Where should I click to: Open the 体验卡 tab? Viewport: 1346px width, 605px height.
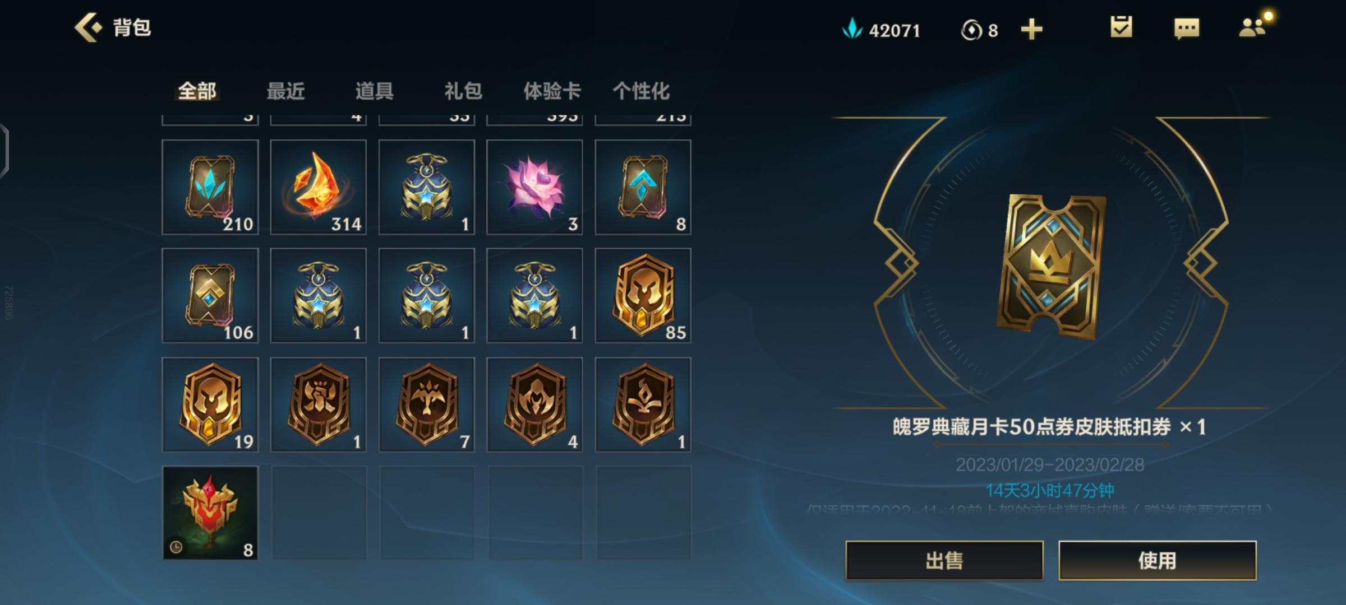click(552, 91)
